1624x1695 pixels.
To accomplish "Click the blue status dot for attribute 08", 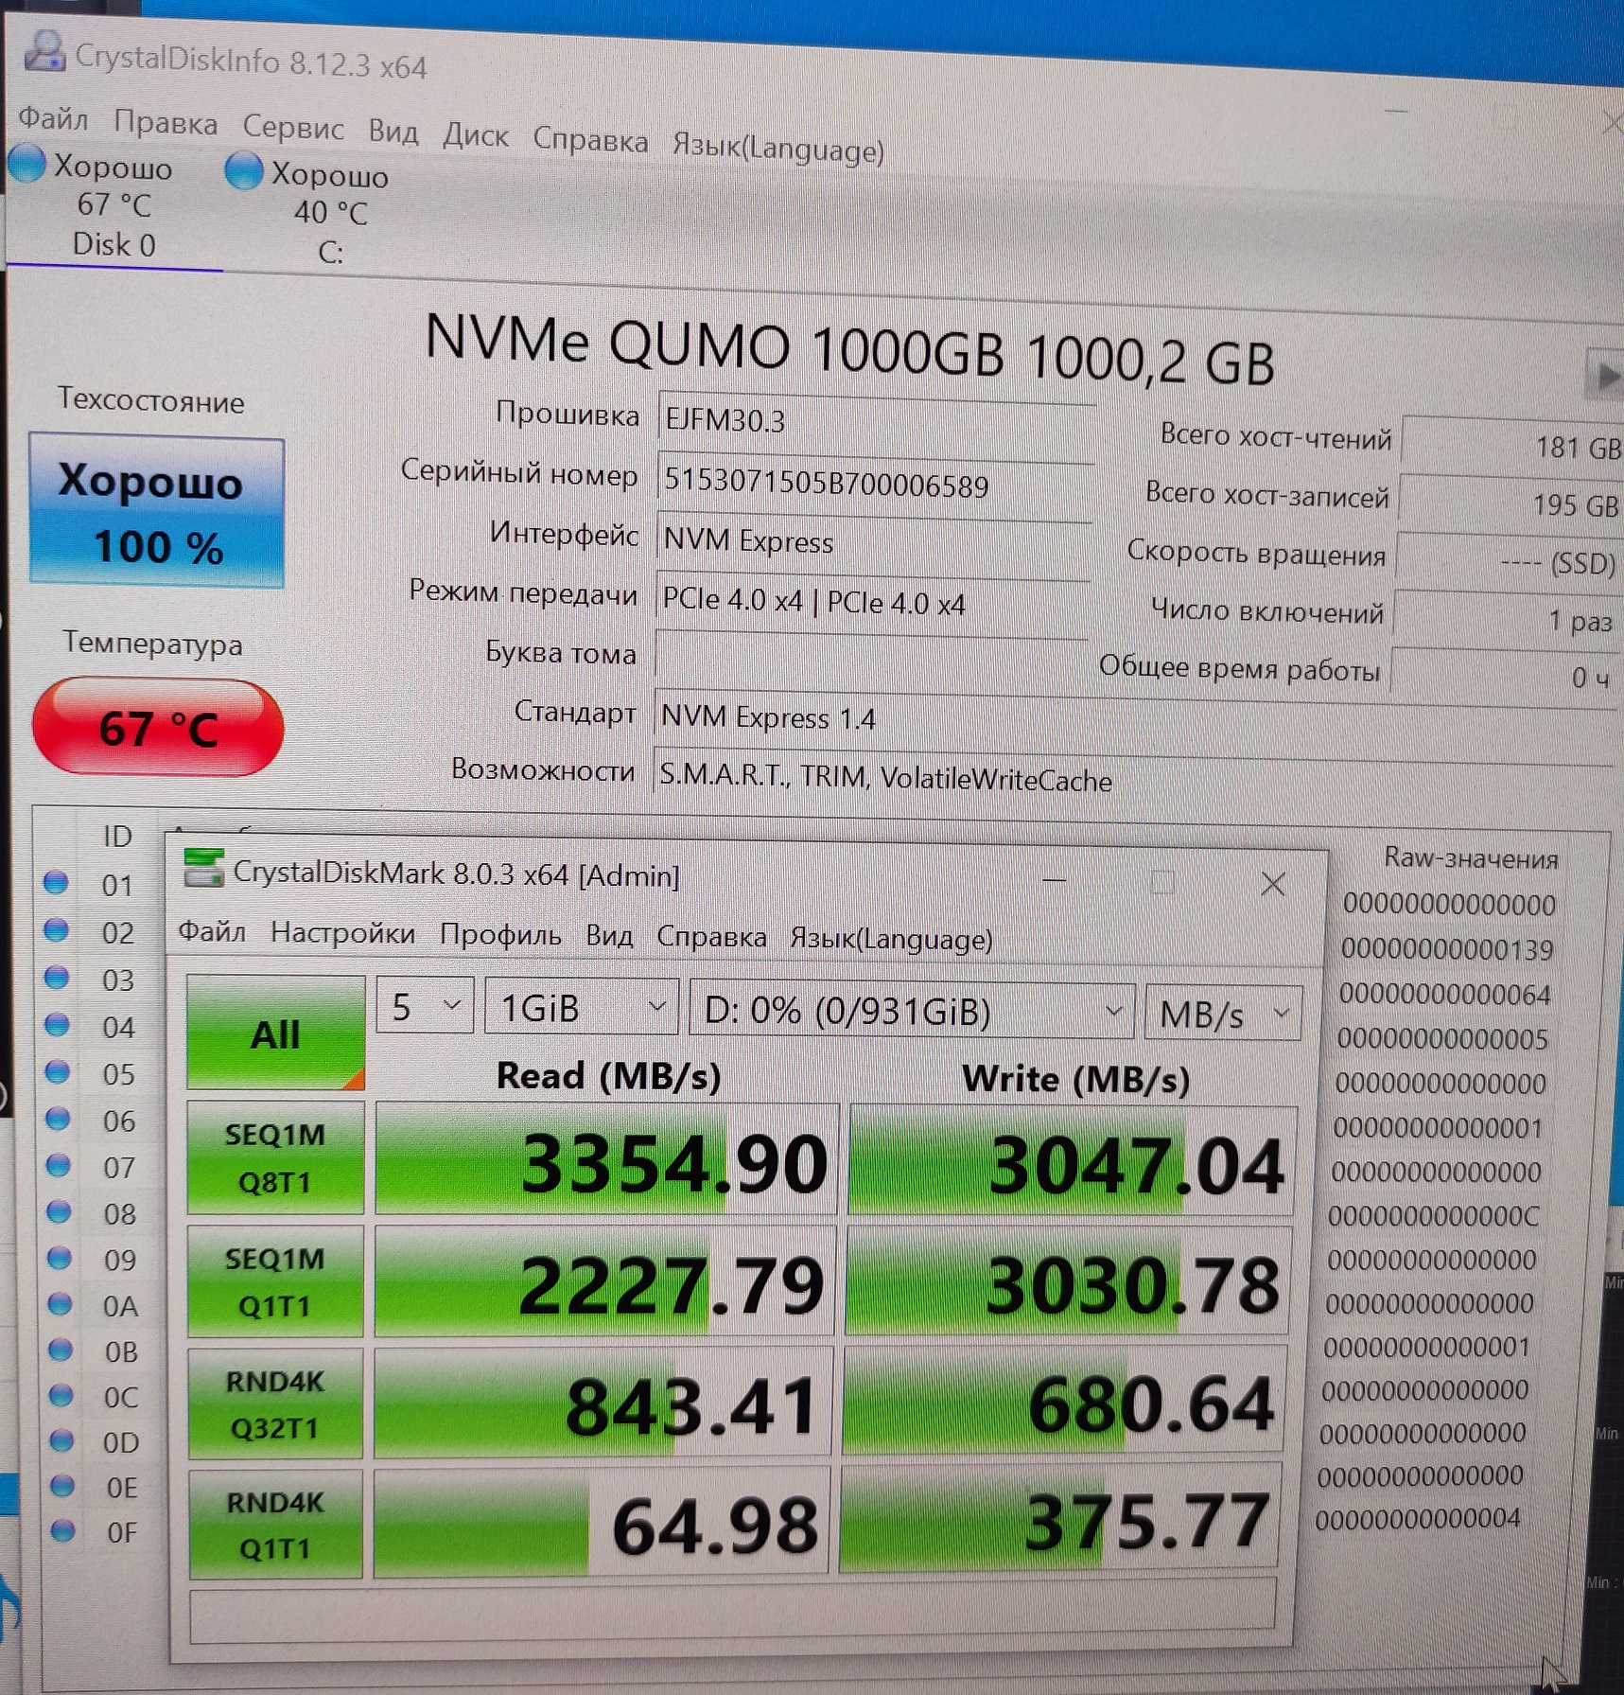I will [59, 1211].
